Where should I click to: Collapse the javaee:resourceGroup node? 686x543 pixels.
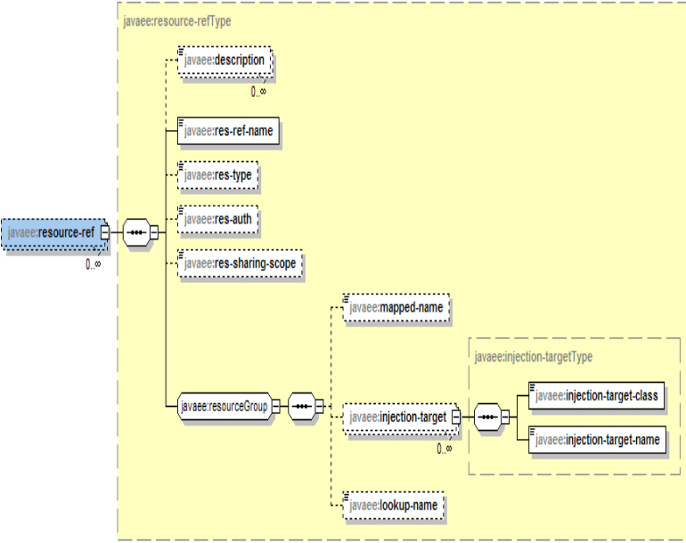tap(276, 407)
